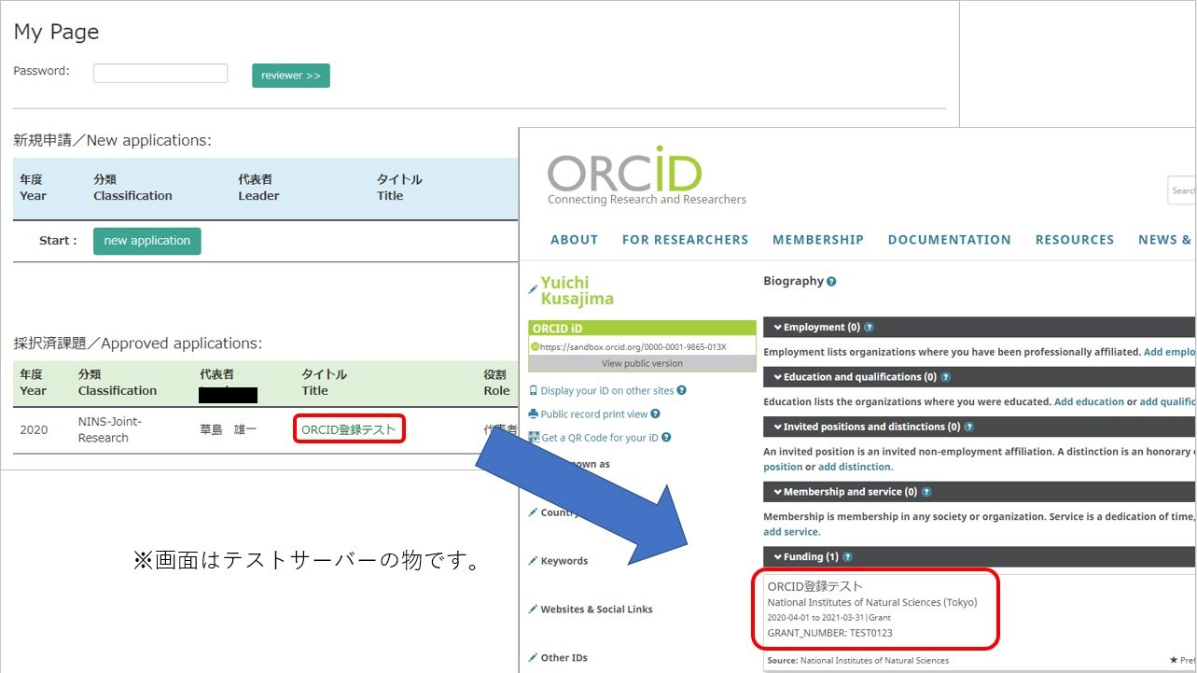The width and height of the screenshot is (1197, 673).
Task: Open the MEMBERSHIP menu
Action: coord(818,240)
